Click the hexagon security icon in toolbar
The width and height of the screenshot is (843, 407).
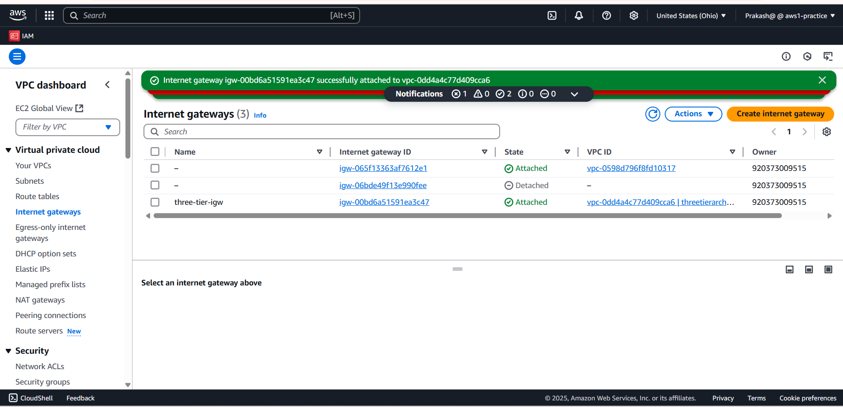pyautogui.click(x=807, y=56)
